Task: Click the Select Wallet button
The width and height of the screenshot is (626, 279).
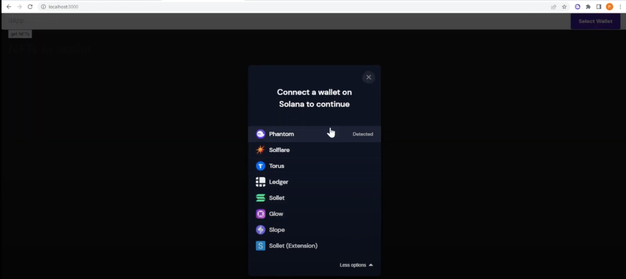Action: pyautogui.click(x=595, y=21)
